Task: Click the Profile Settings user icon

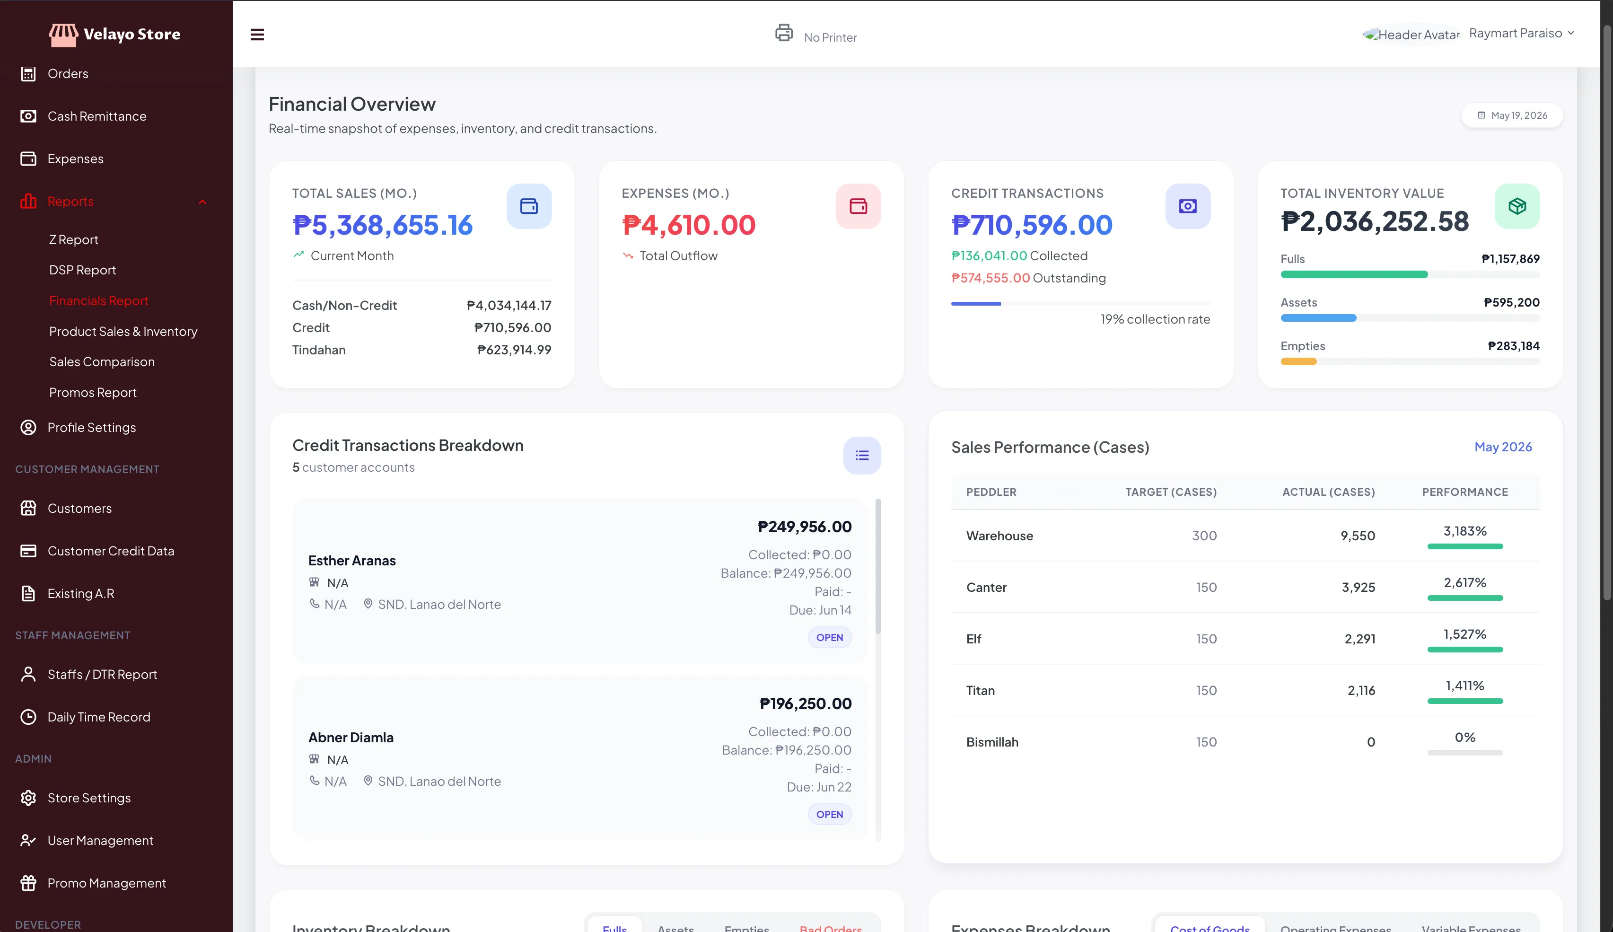Action: tap(28, 427)
